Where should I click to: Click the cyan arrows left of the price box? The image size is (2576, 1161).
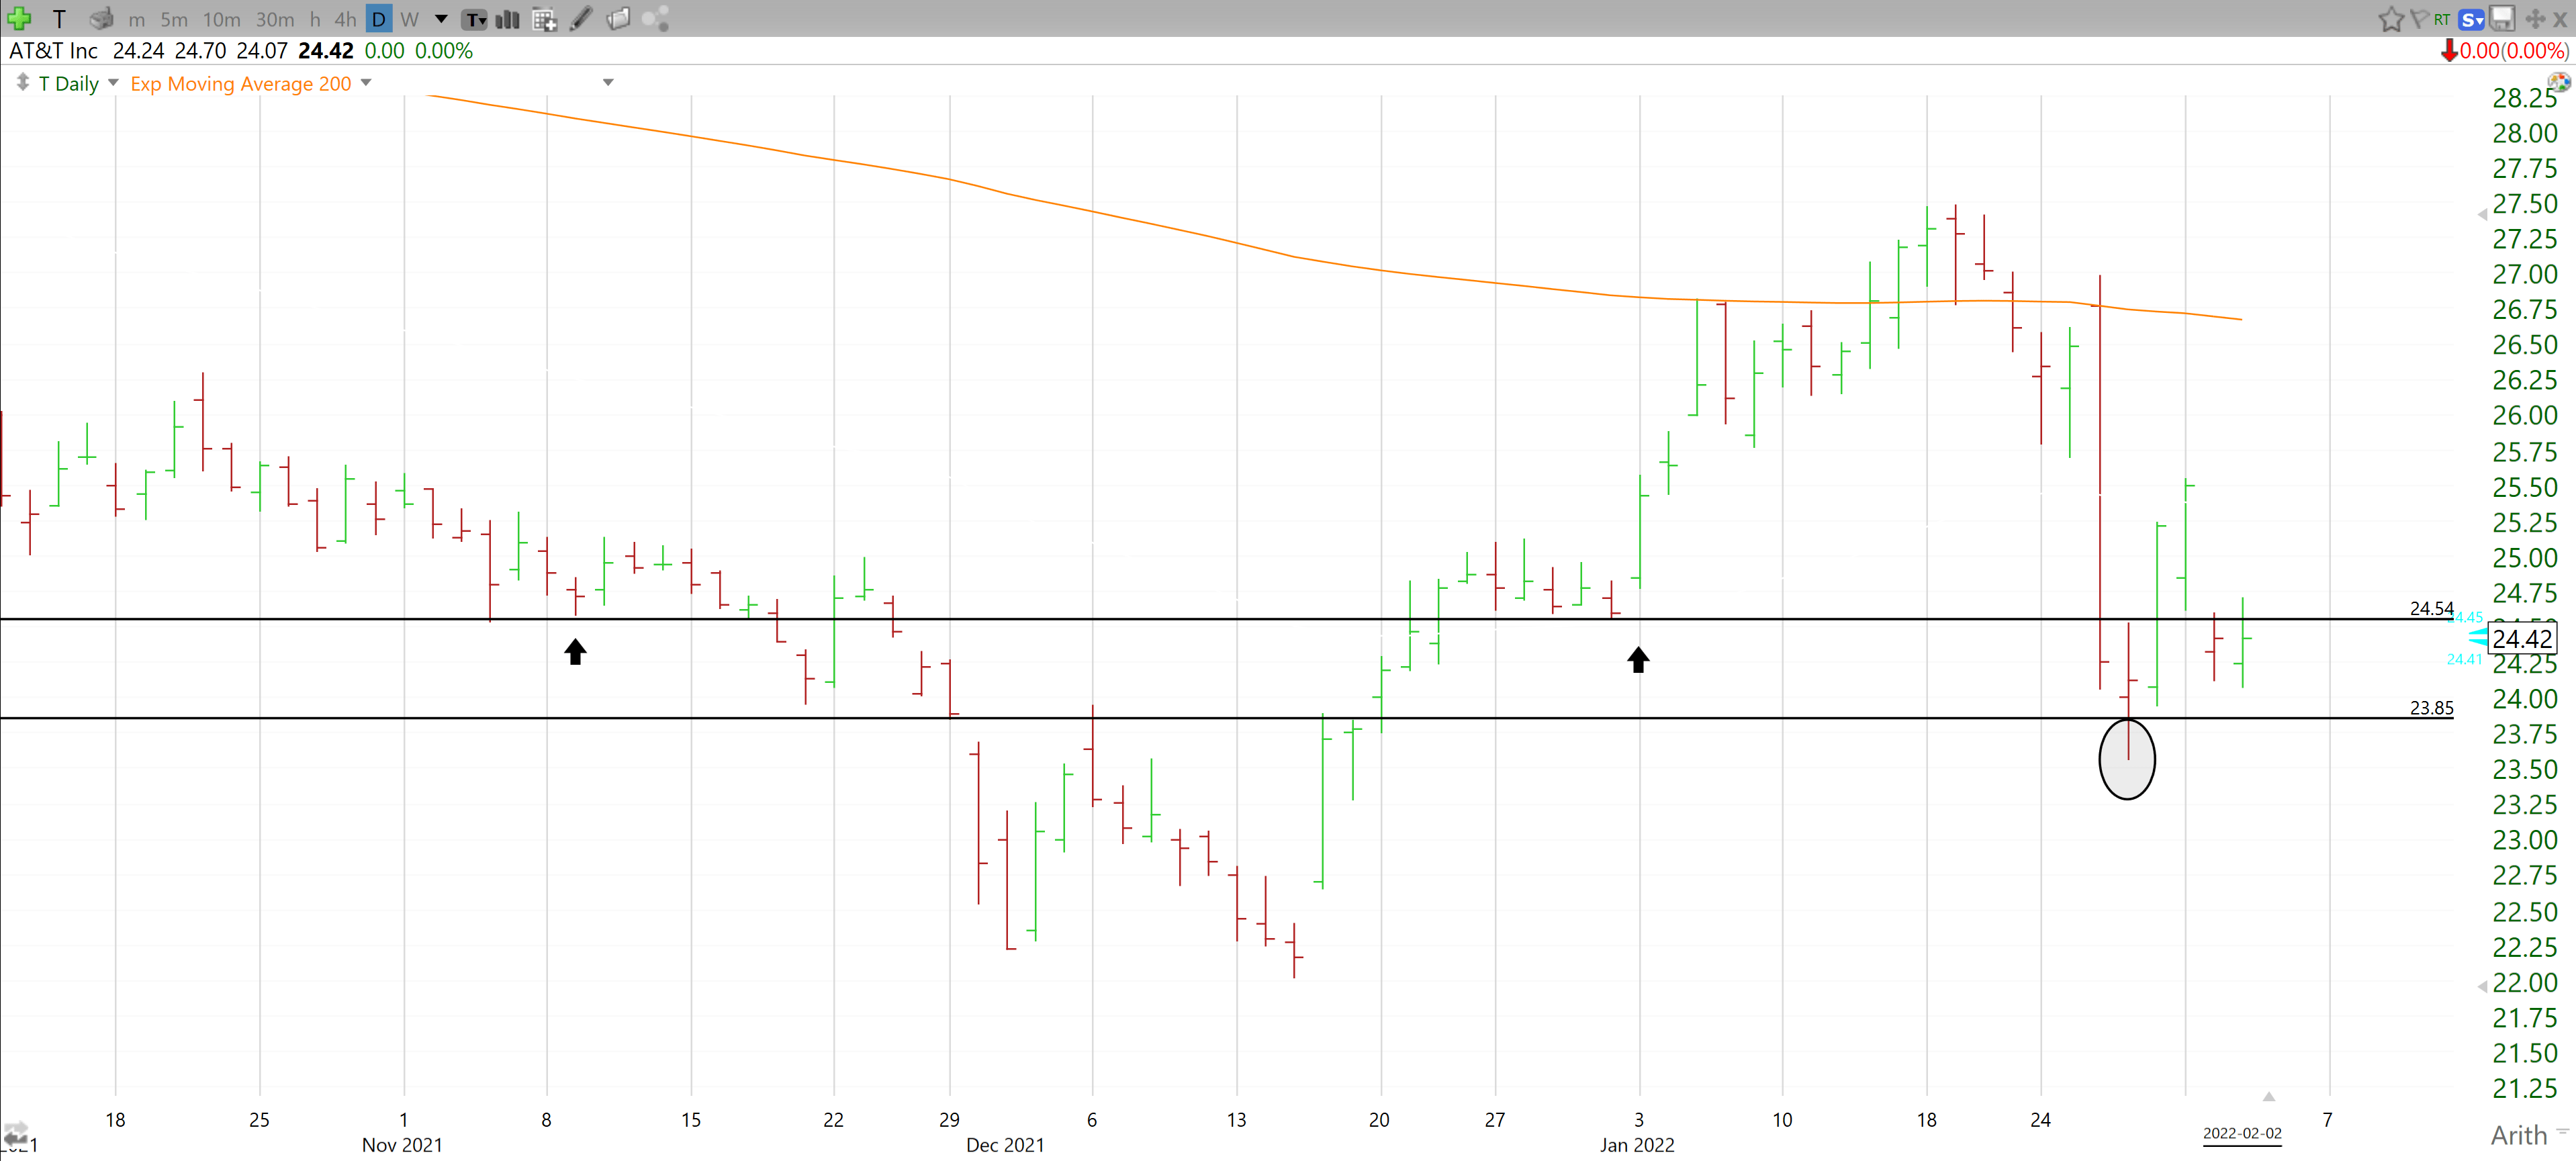pyautogui.click(x=2478, y=637)
